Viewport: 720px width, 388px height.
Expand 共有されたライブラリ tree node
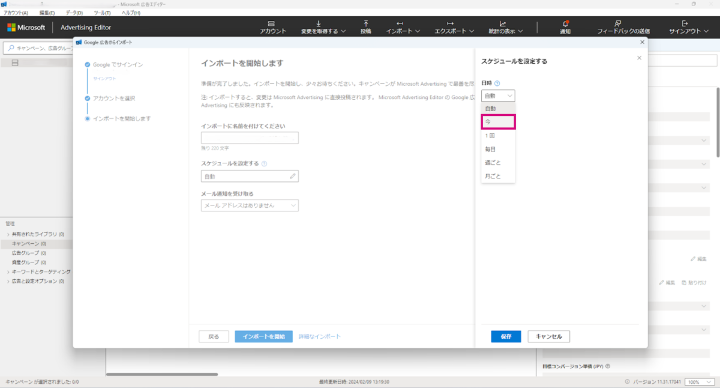(x=8, y=234)
